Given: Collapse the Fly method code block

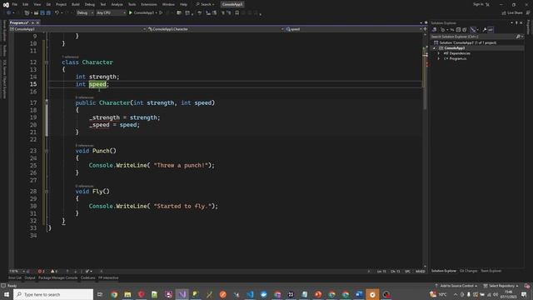Looking at the screenshot, I should 47,192.
